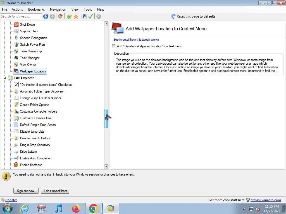Select Enable Auto Completion
The width and height of the screenshot is (286, 214).
click(36, 158)
